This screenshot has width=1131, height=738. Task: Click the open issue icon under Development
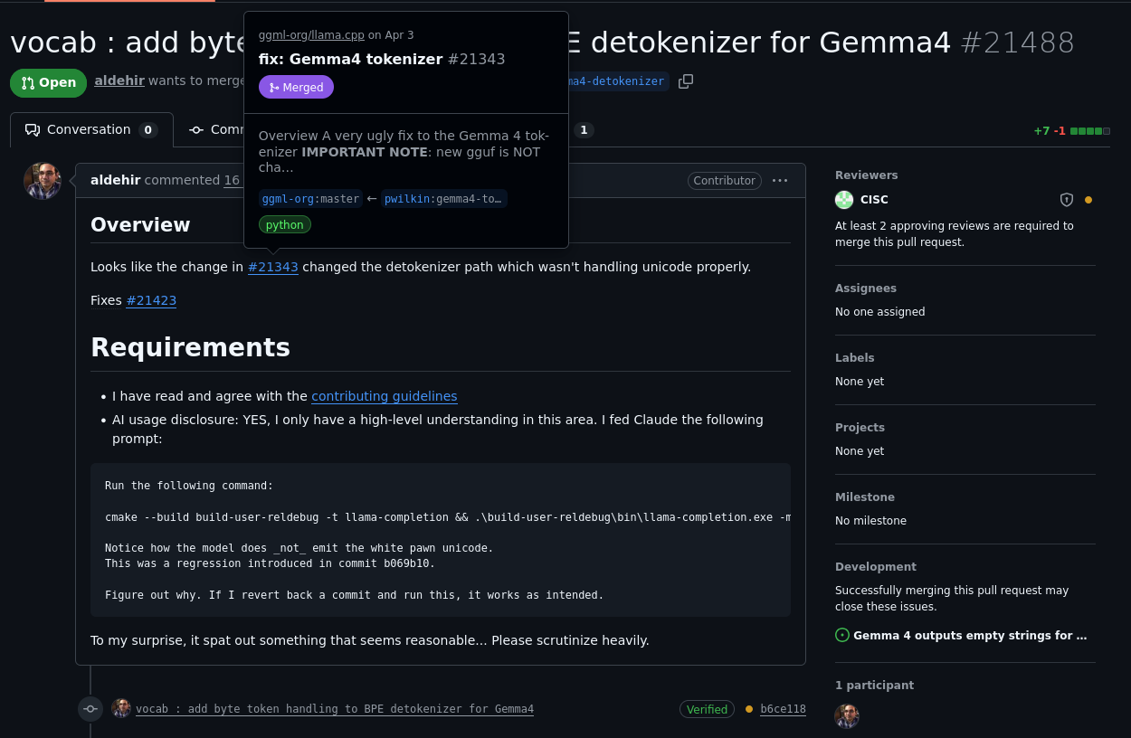[842, 636]
